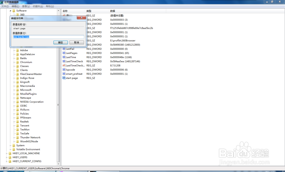Select the kingsoft folder icon
The height and width of the screenshot is (172, 285).
(18, 82)
